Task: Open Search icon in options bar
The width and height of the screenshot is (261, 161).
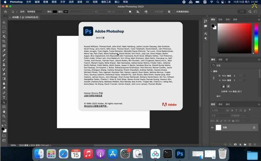Action: [250, 12]
